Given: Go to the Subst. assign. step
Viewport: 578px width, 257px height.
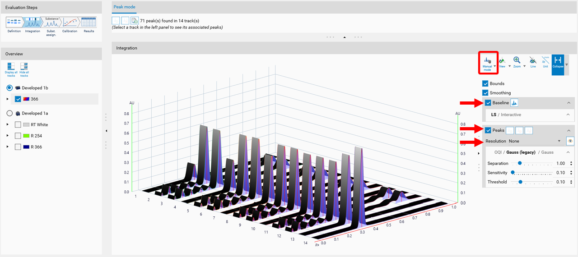Looking at the screenshot, I should pos(51,26).
